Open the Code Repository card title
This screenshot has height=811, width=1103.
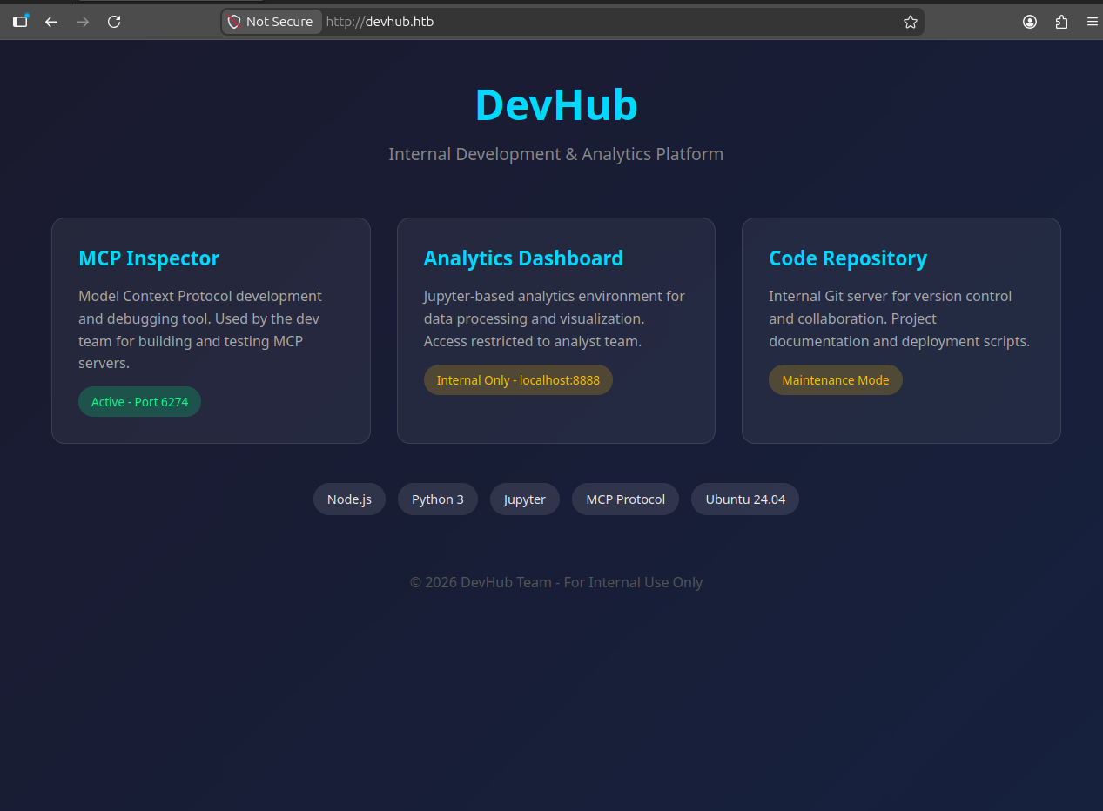pyautogui.click(x=848, y=258)
